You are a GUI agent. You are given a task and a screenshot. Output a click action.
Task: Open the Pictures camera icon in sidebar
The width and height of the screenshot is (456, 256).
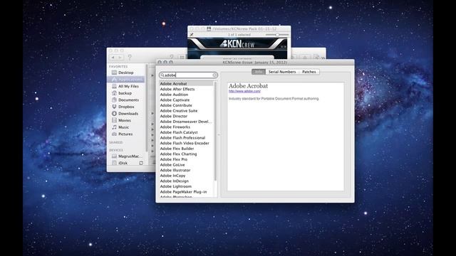(114, 134)
